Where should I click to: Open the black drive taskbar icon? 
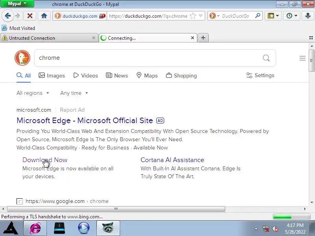[59, 228]
